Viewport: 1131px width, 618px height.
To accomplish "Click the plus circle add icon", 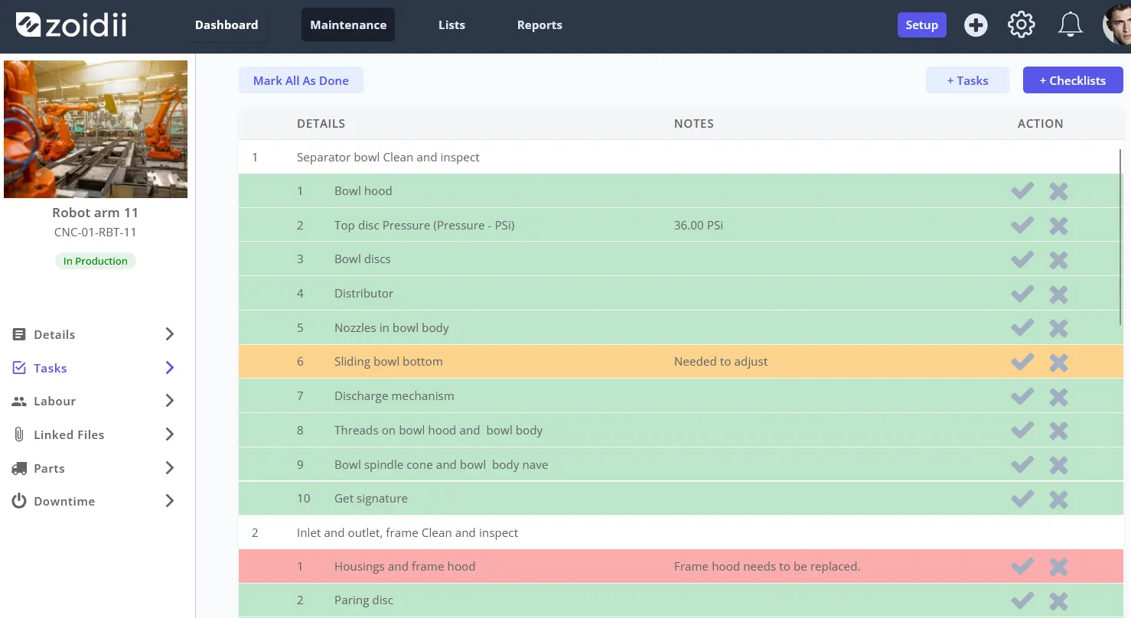I will pos(976,25).
